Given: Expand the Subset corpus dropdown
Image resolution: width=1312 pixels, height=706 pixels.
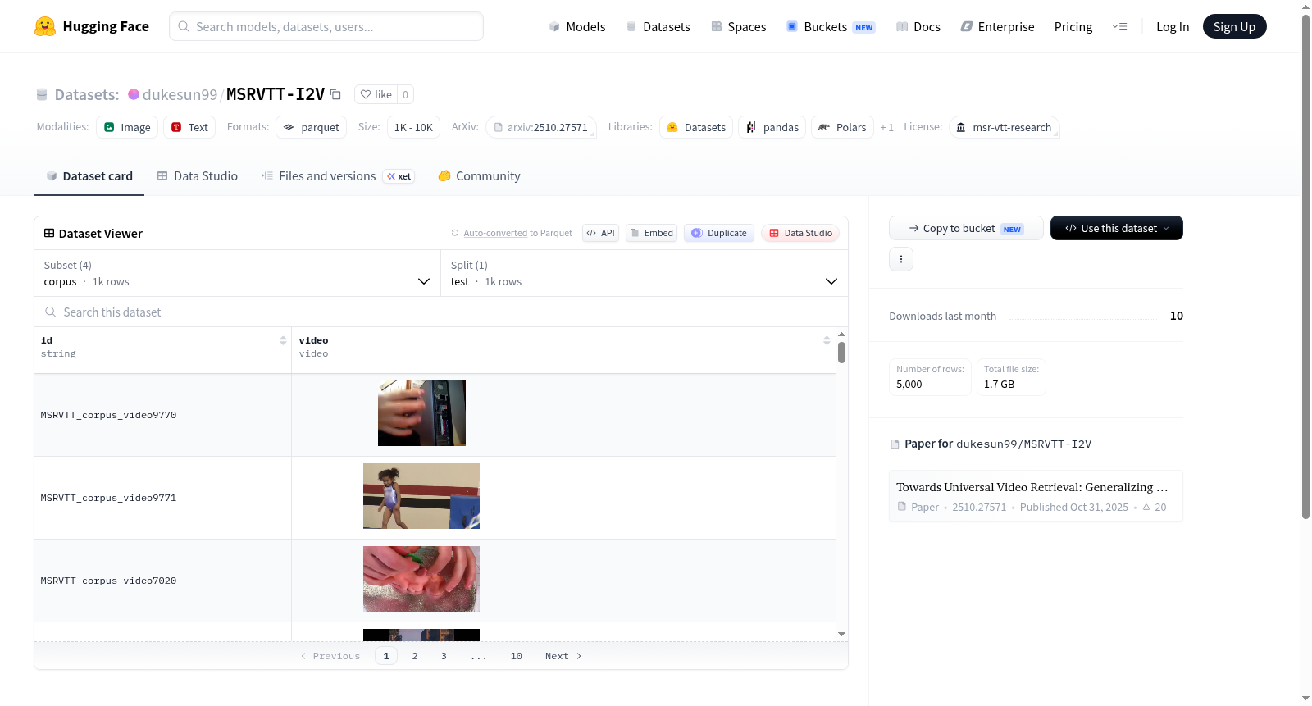Looking at the screenshot, I should (x=237, y=273).
